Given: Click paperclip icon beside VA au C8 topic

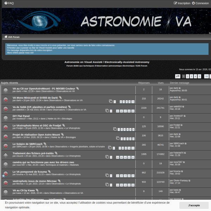Looking at the screenshot, I should point(77,88).
